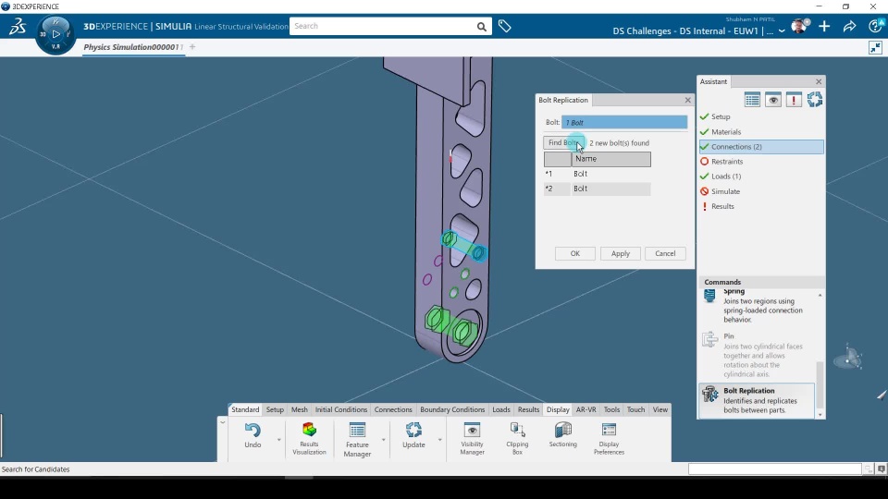Viewport: 888px width, 499px height.
Task: Open the AR-VR tab
Action: pos(586,409)
